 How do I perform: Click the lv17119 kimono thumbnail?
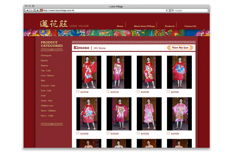[x=119, y=72]
